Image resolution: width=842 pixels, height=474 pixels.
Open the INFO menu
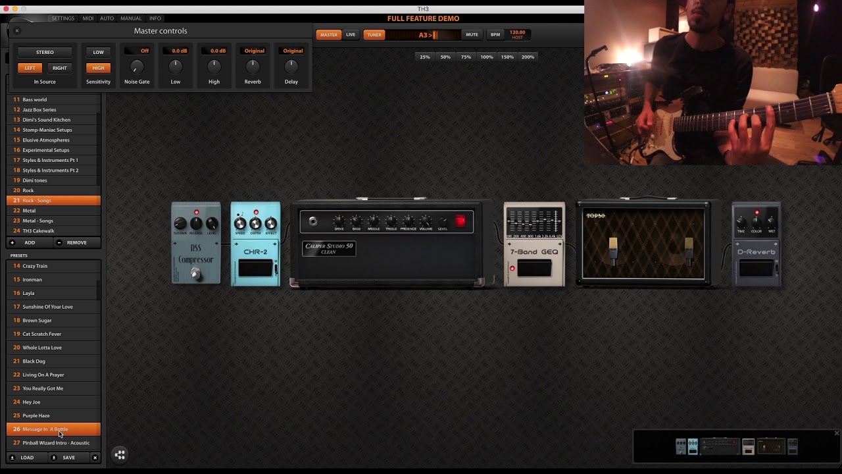coord(155,18)
